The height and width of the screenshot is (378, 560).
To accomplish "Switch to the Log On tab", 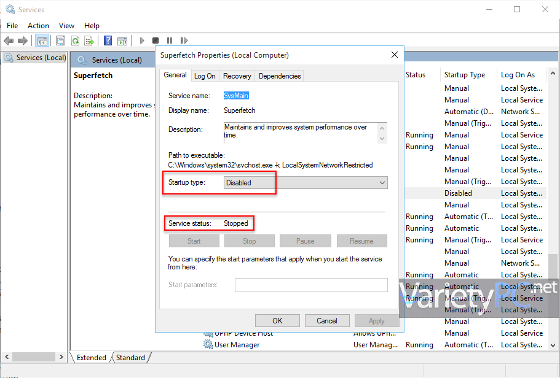I will point(205,75).
